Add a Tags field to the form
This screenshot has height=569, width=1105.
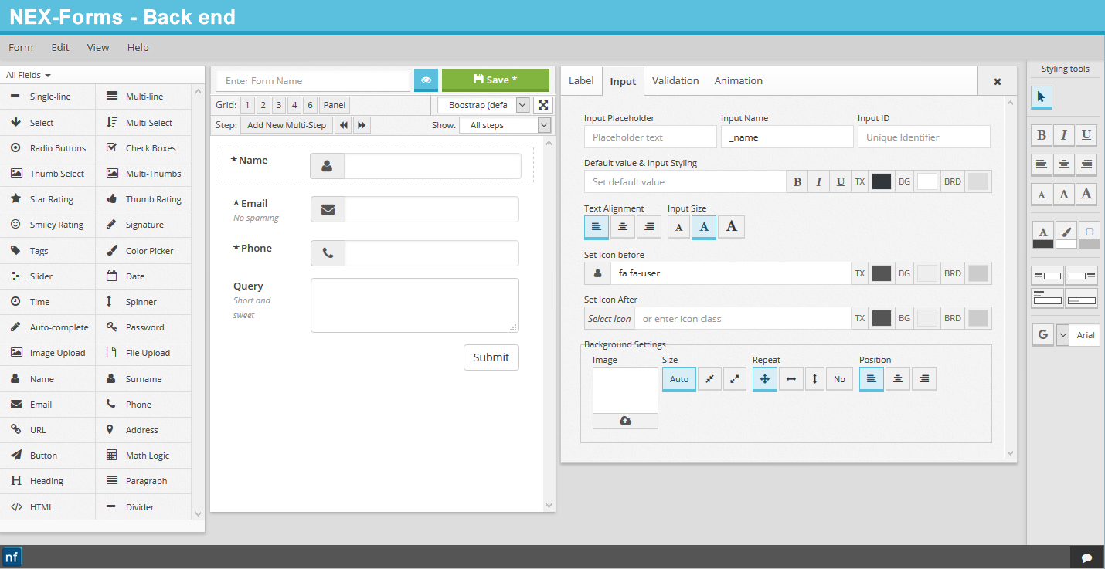click(x=48, y=251)
